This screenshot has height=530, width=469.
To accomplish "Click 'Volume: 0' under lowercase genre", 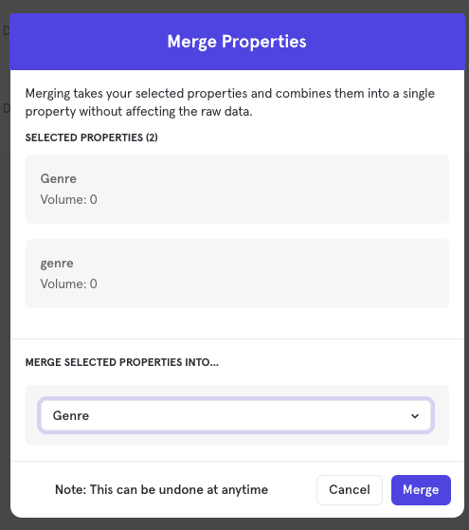I will (x=69, y=283).
